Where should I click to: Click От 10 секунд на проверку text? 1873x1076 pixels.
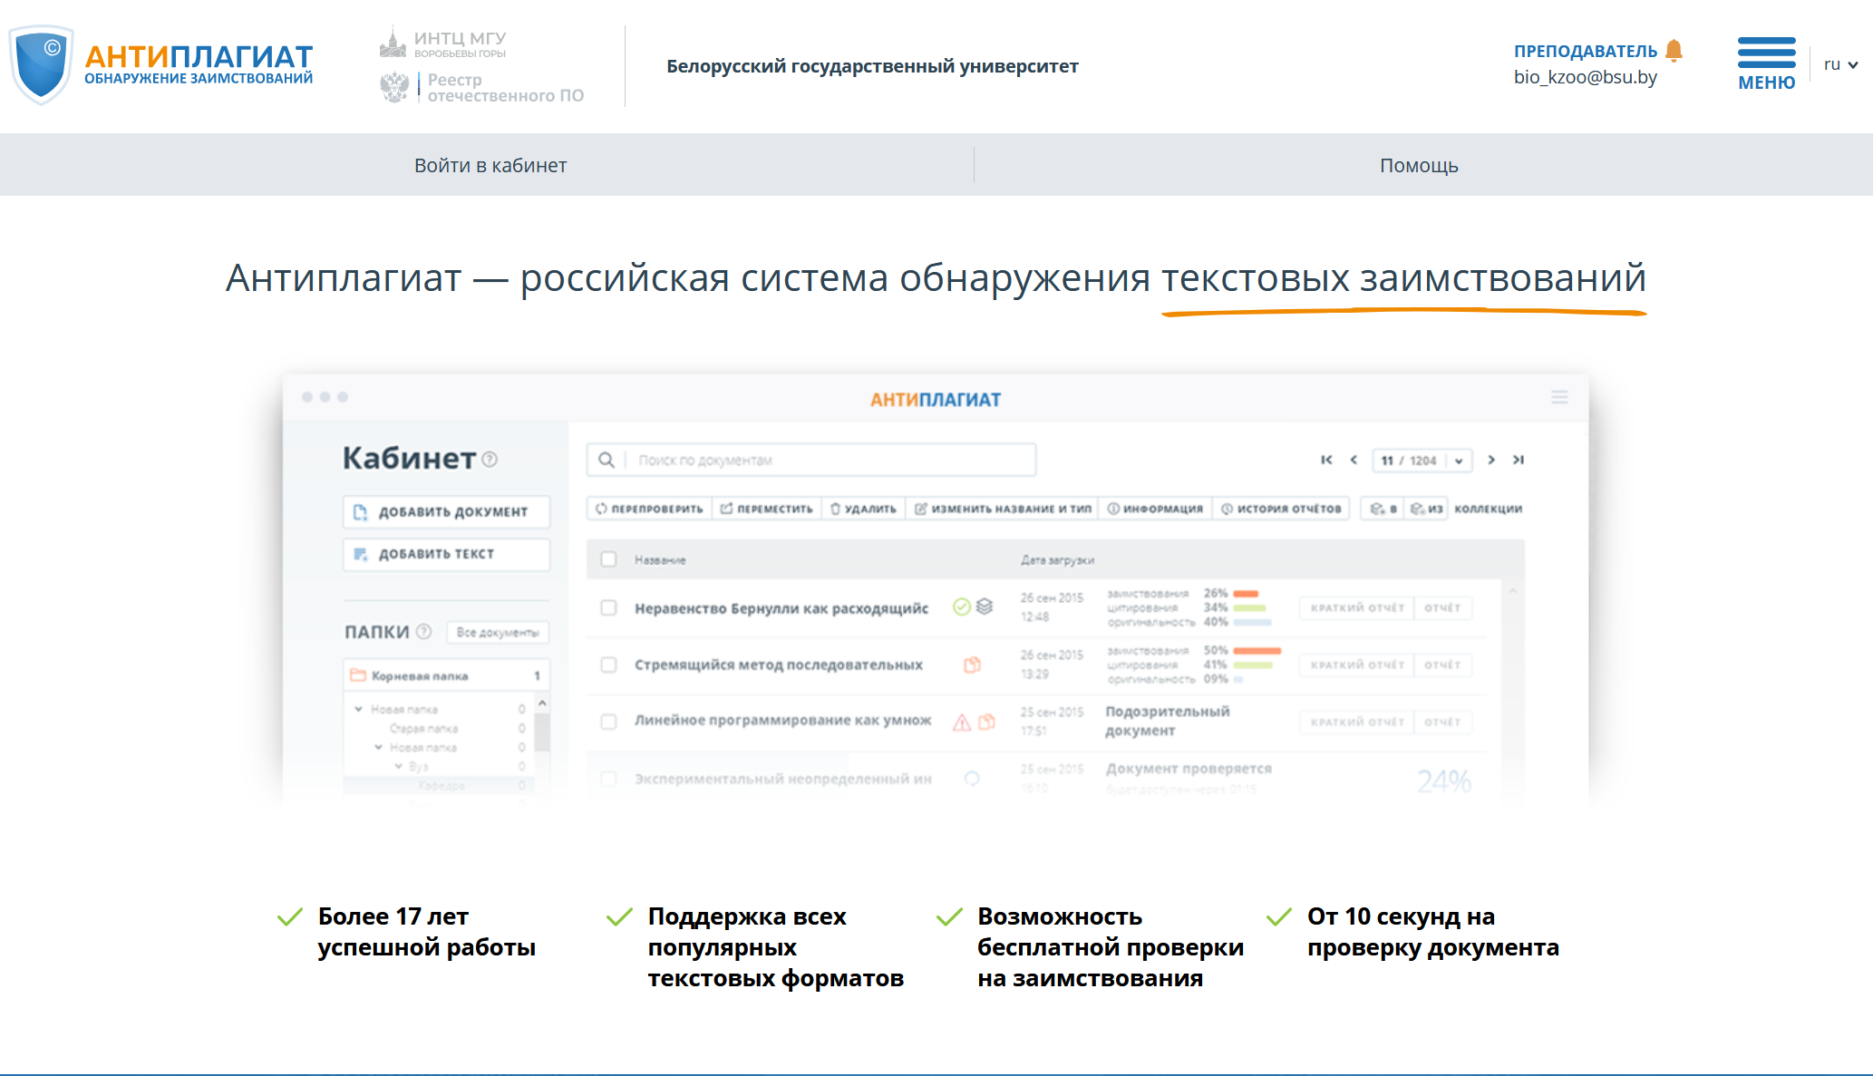pyautogui.click(x=1433, y=932)
